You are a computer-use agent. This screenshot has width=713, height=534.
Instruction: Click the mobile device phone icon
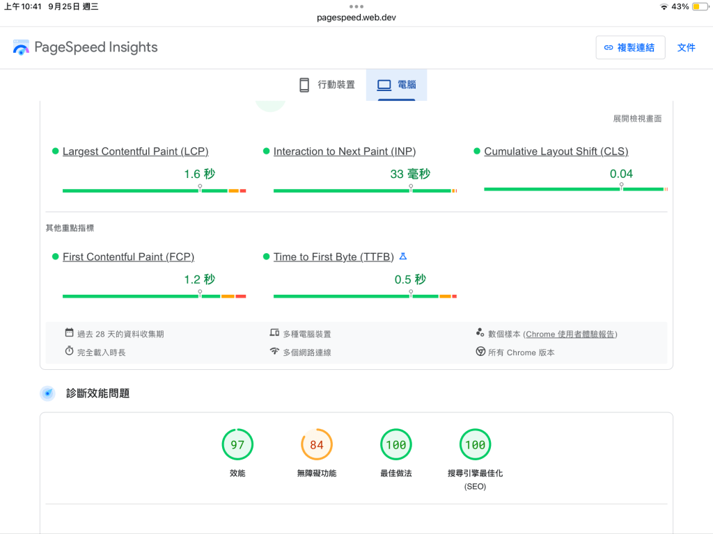point(304,85)
